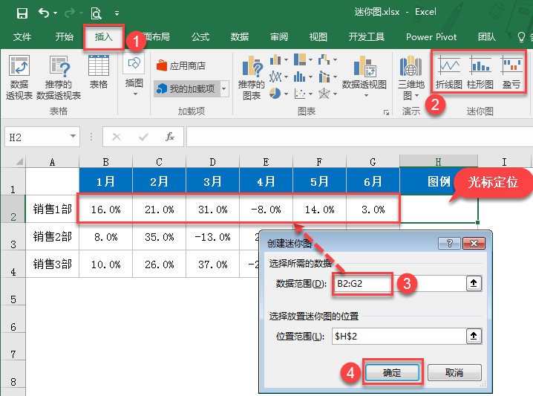
Task: Click 确定 in sparkline dialog
Action: pyautogui.click(x=392, y=372)
